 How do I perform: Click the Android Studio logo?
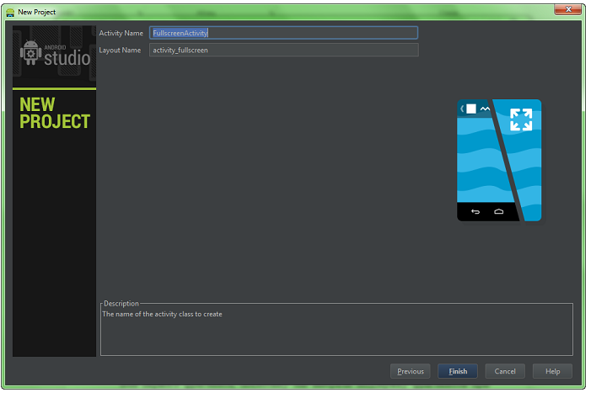tap(55, 55)
